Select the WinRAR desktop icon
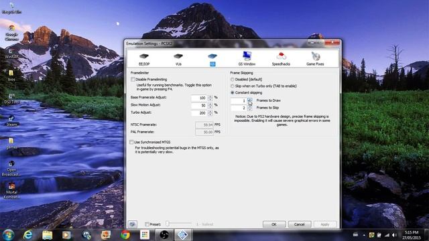The width and height of the screenshot is (429, 241). (11, 54)
